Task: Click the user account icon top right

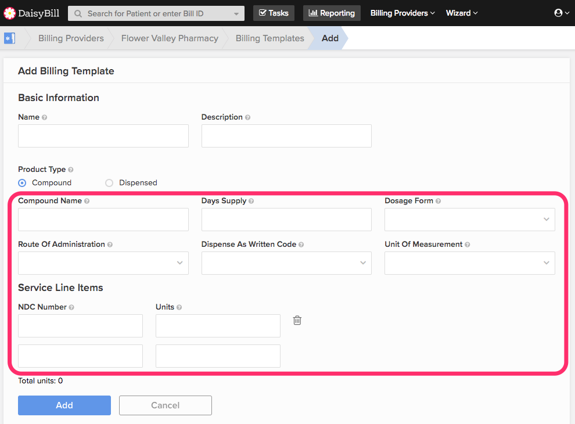Action: coord(556,12)
